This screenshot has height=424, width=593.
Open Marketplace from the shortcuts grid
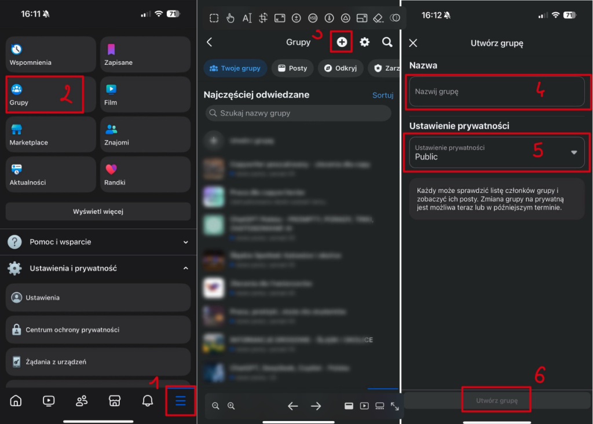click(x=50, y=134)
